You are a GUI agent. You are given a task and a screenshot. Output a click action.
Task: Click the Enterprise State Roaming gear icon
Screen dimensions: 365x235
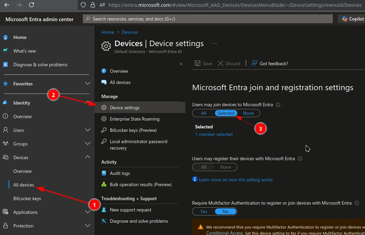click(x=104, y=119)
